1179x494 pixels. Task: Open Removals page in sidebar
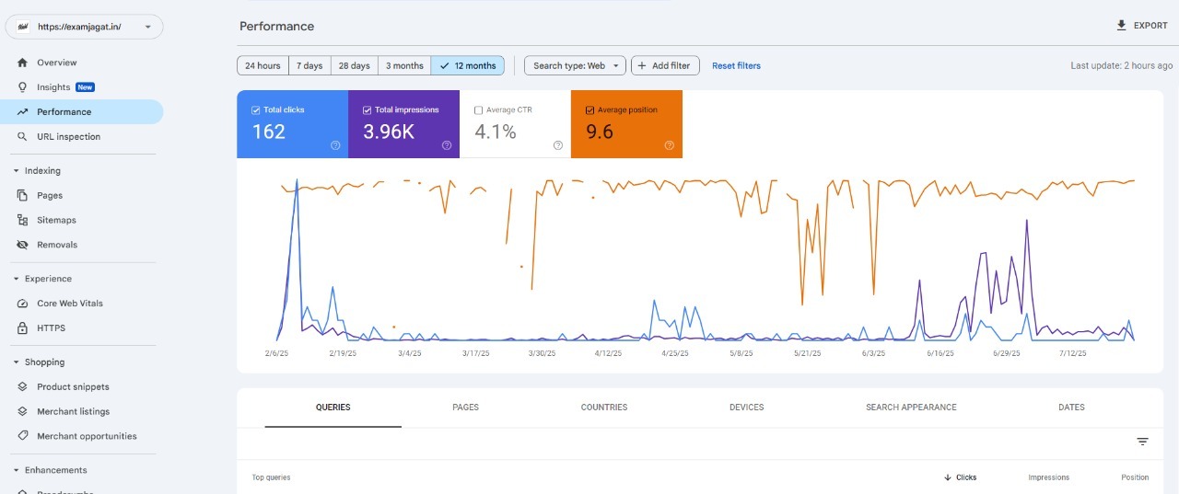[57, 246]
